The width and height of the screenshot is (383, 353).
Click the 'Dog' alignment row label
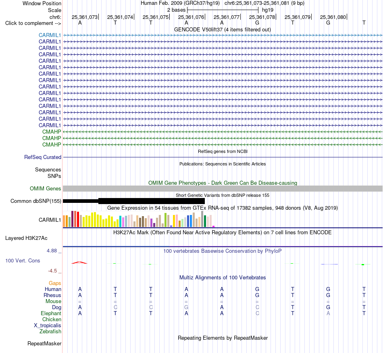57,307
